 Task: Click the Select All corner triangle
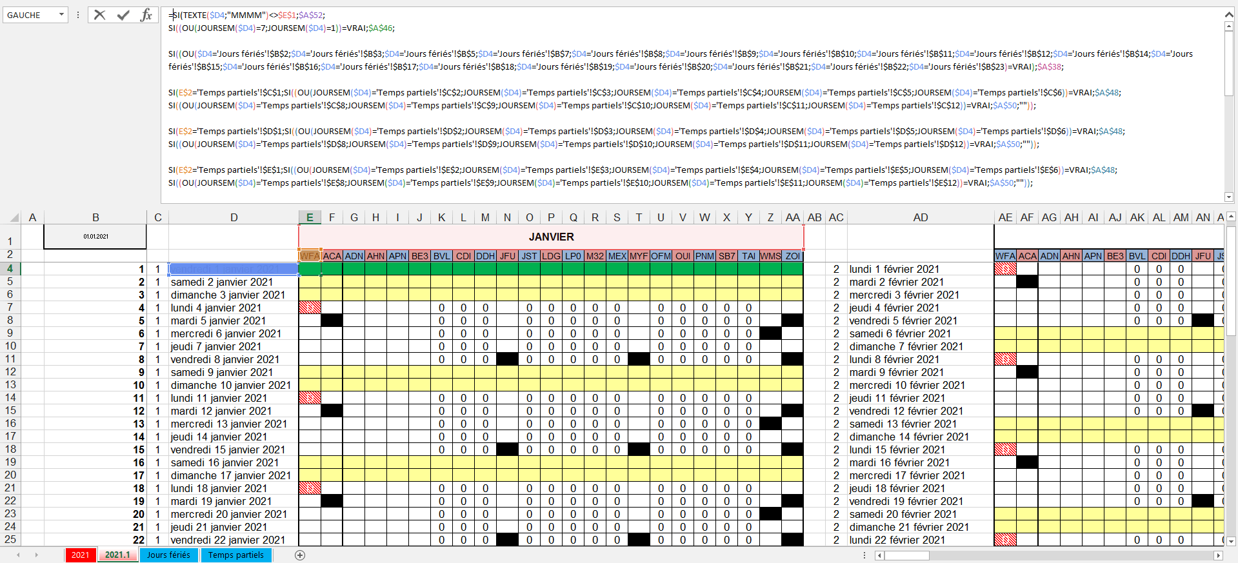(14, 218)
